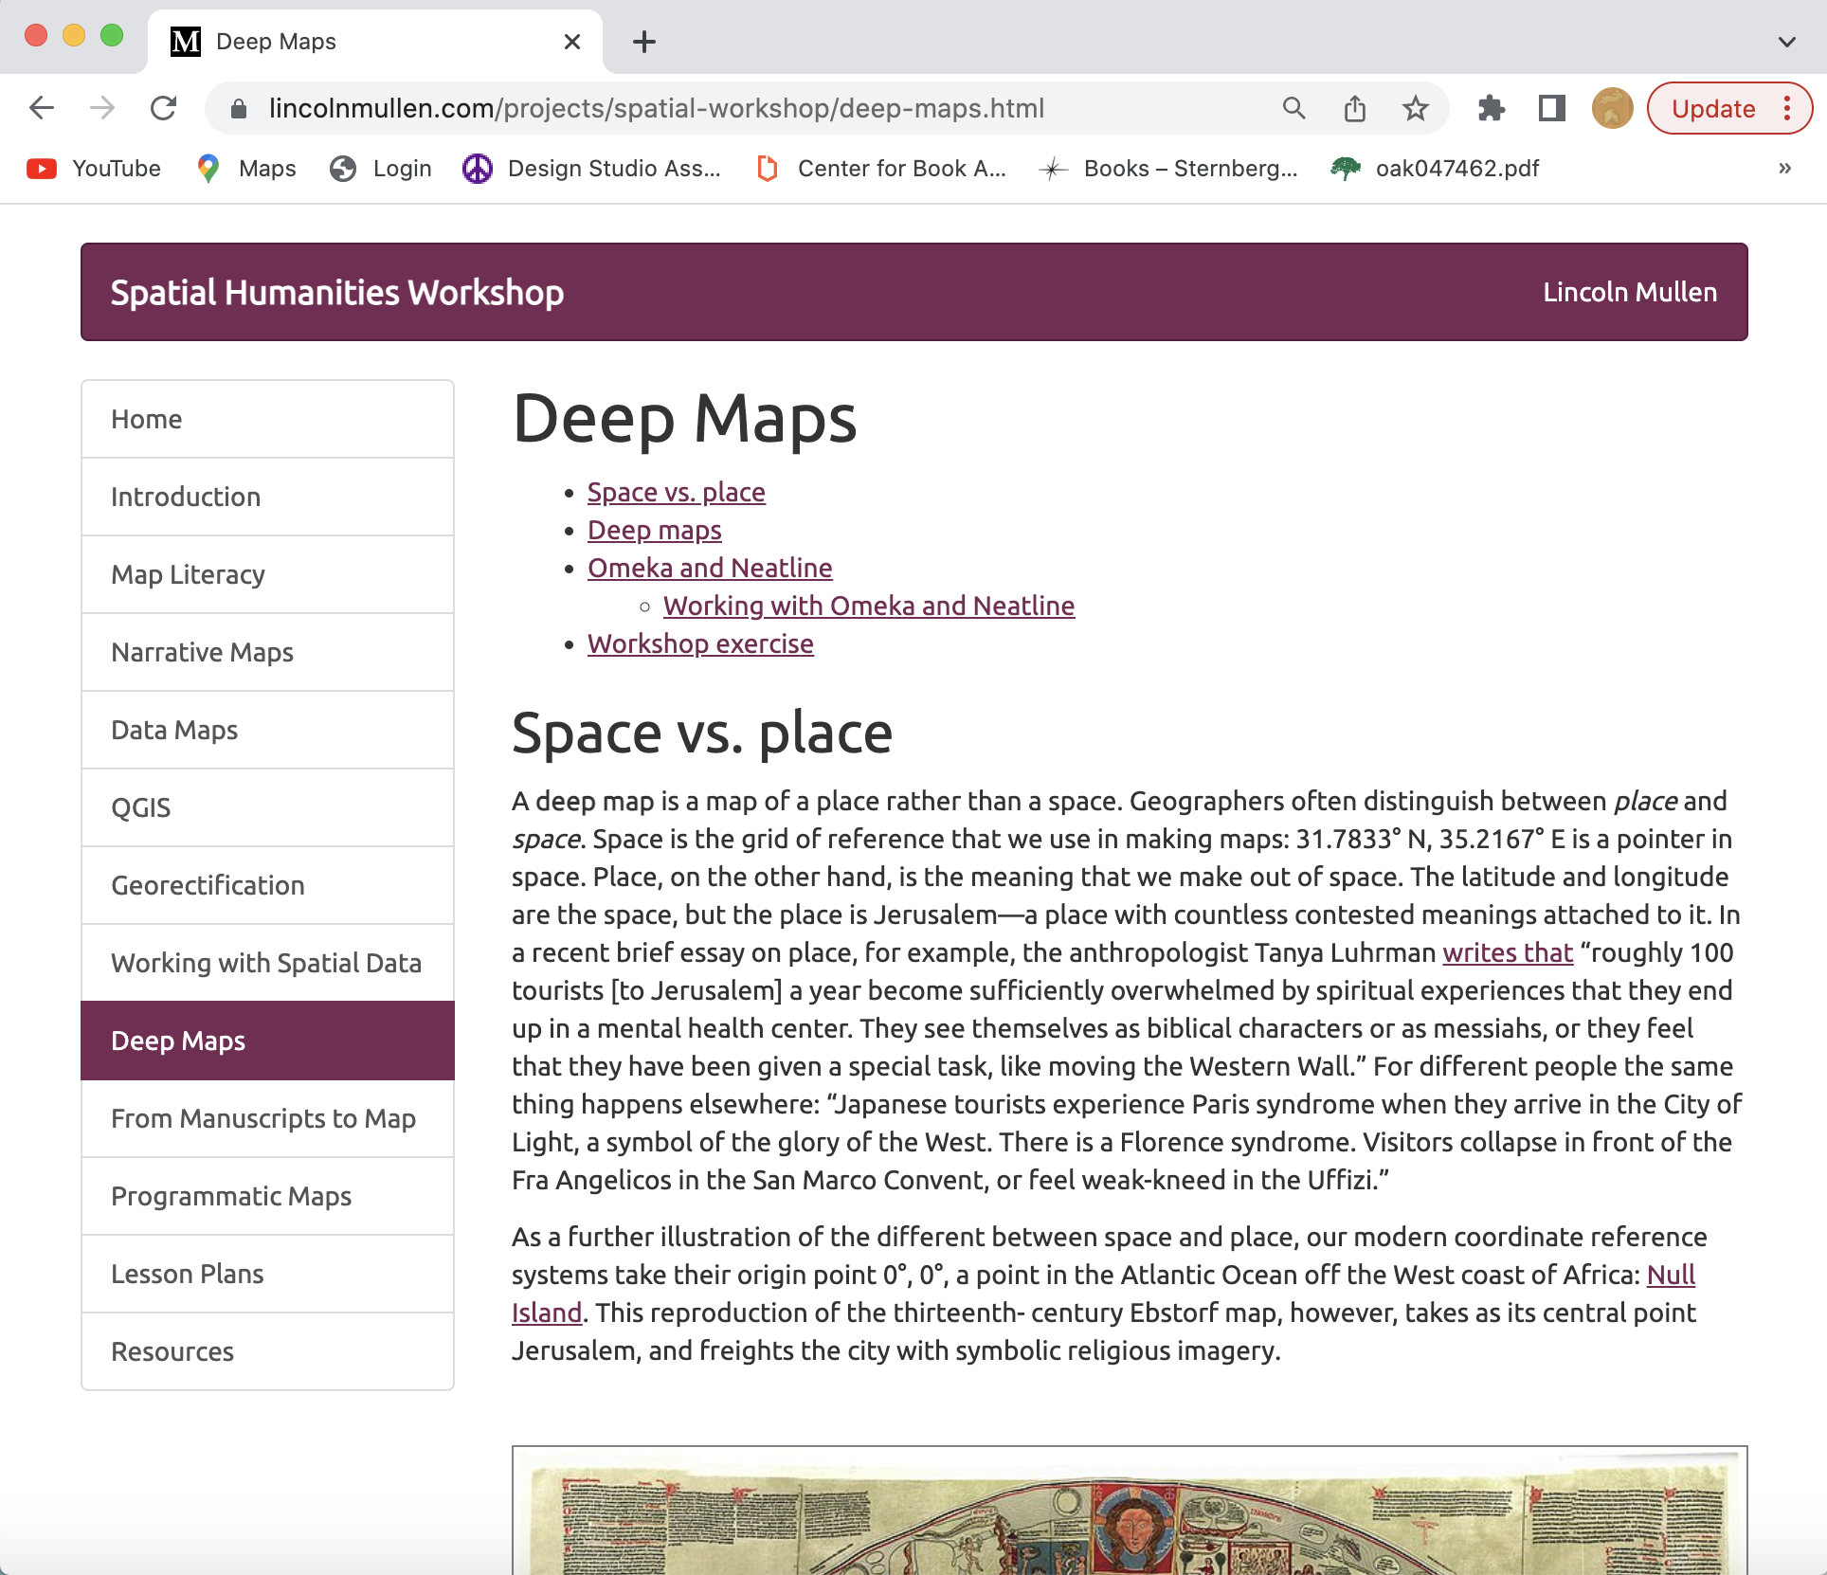Select the active Deep Maps sidebar item

coord(268,1041)
